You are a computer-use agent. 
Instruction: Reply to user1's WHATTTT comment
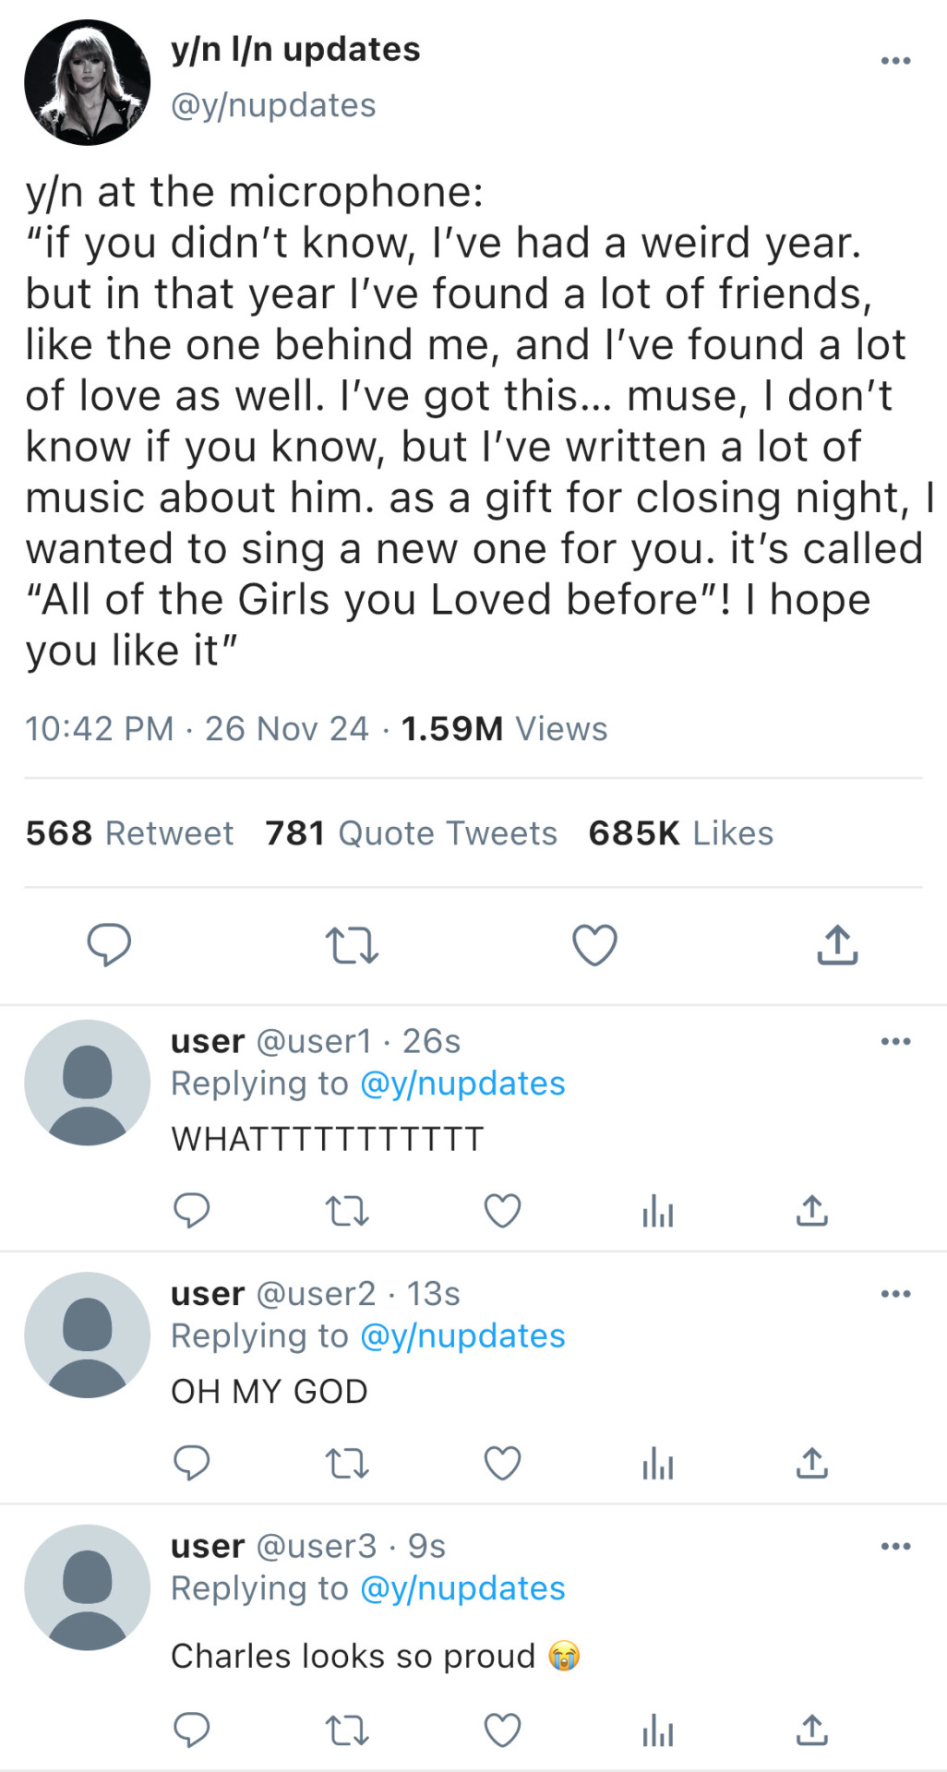coord(192,1210)
